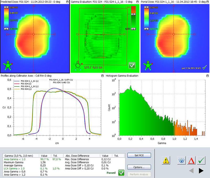The image size is (210, 178).
Task: Maximize the Predicted Dose panel
Action: coord(67,2)
